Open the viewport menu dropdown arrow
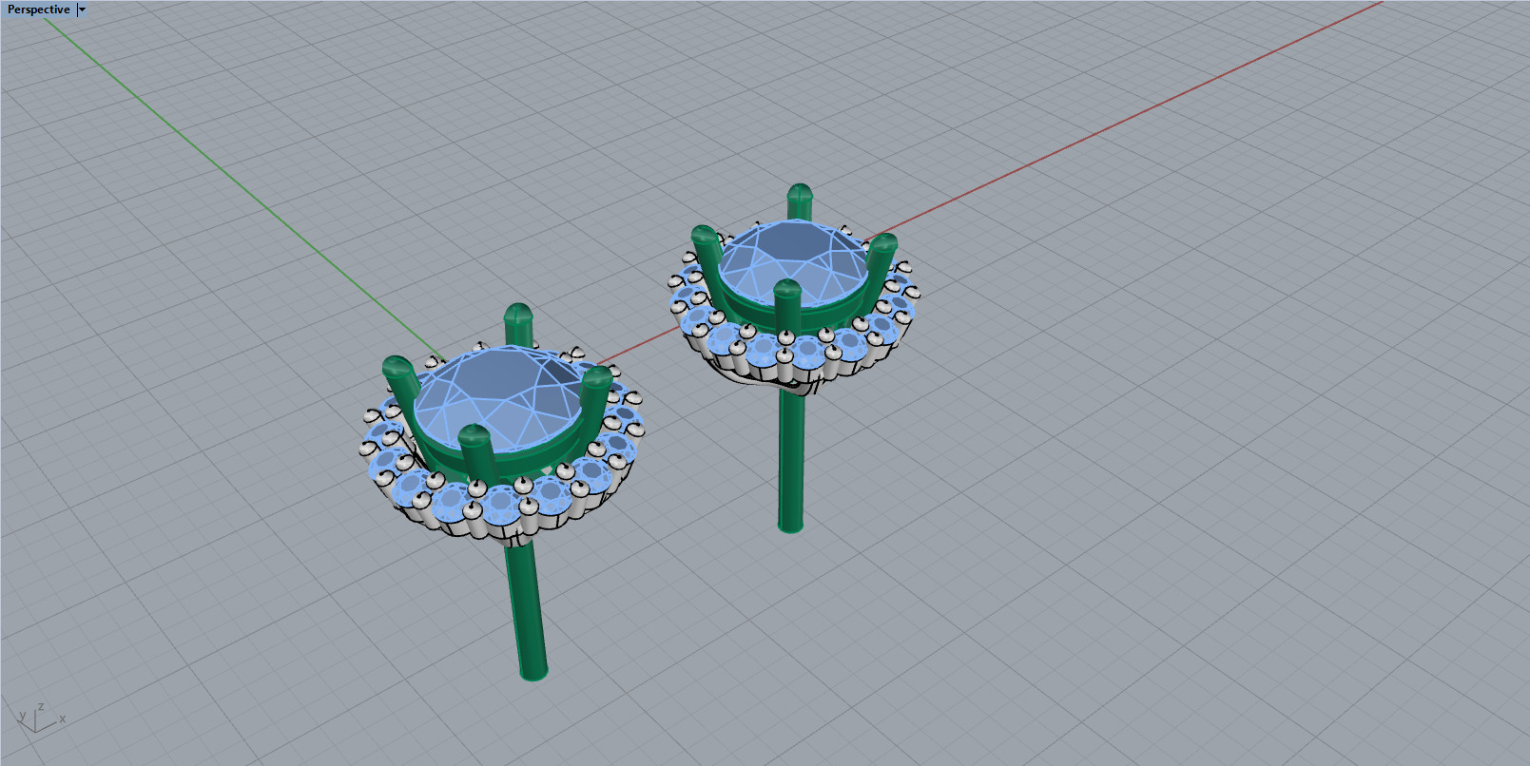The width and height of the screenshot is (1530, 766). (x=83, y=10)
